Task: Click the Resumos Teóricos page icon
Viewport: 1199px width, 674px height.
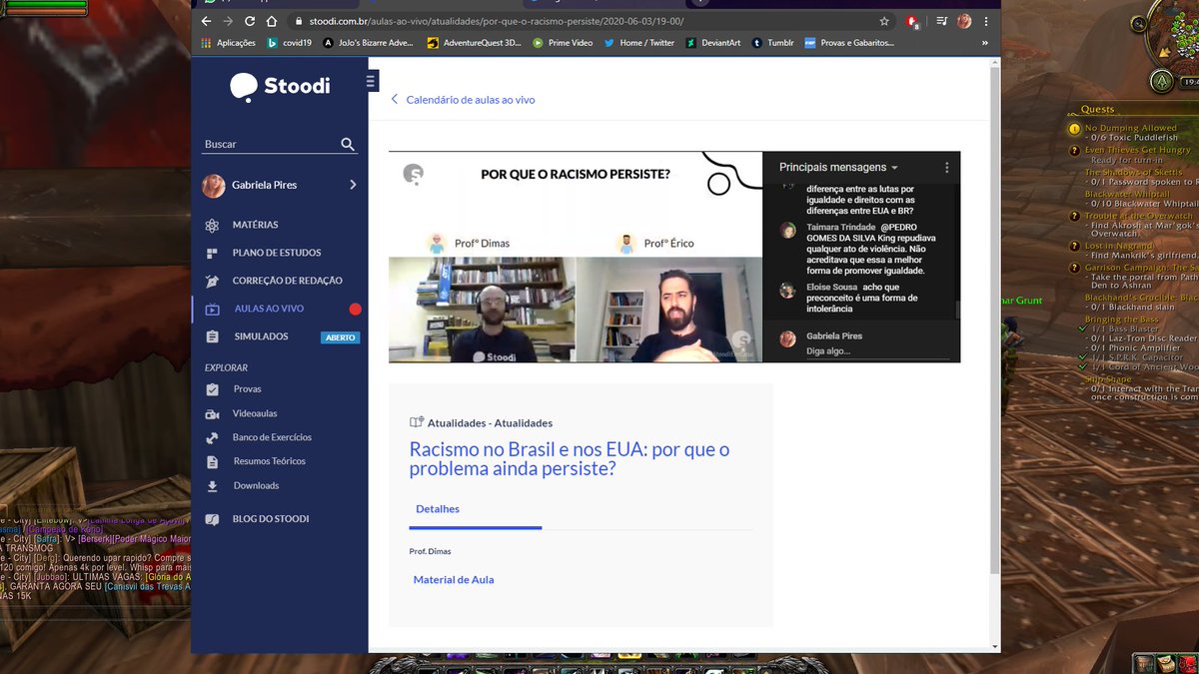Action: click(x=212, y=462)
